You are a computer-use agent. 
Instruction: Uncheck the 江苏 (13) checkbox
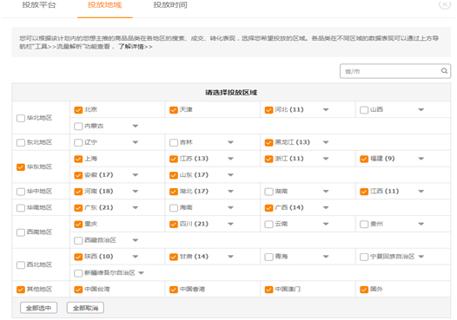[x=174, y=159]
